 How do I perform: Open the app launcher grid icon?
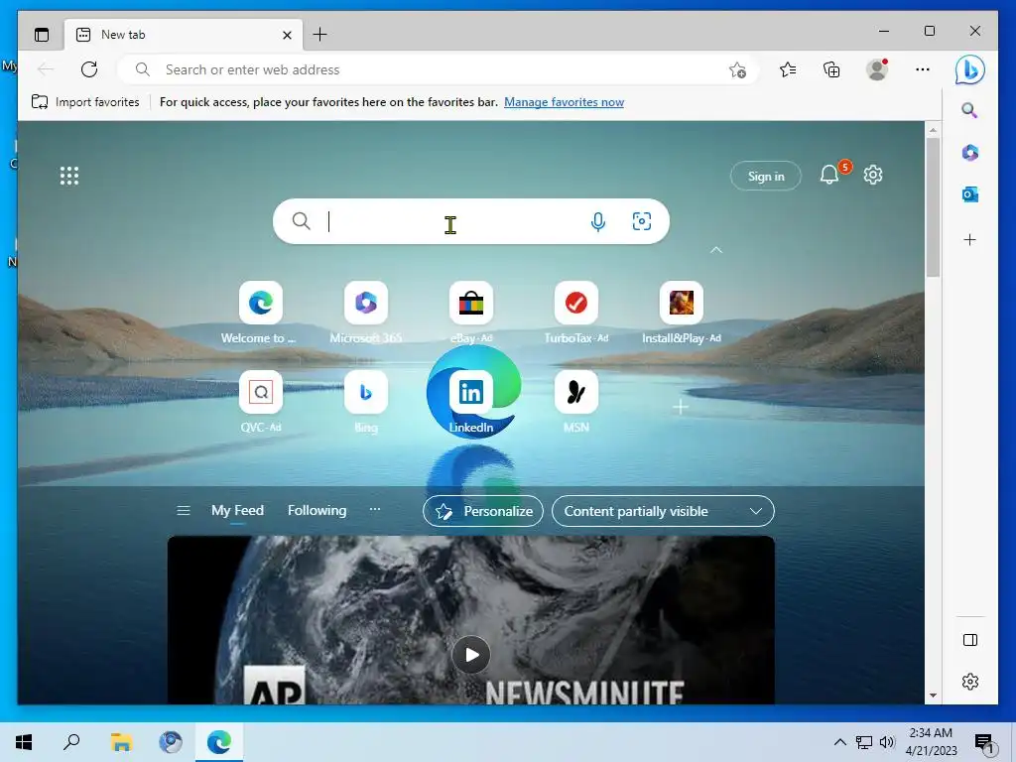coord(69,176)
